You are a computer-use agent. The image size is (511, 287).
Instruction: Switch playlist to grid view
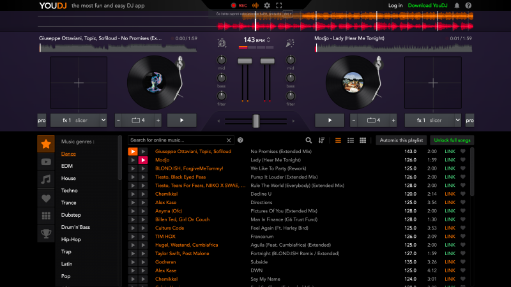(363, 140)
